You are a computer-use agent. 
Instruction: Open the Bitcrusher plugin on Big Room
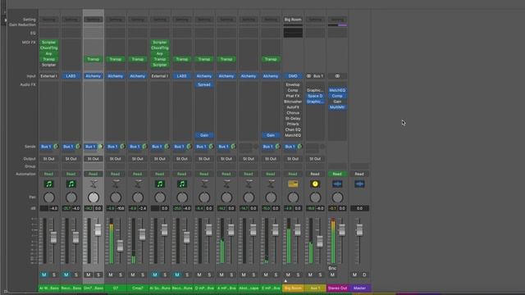pos(293,102)
